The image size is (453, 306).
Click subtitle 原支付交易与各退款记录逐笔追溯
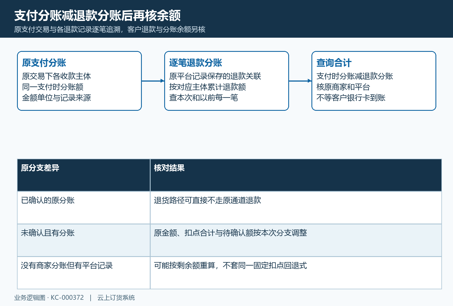point(67,29)
